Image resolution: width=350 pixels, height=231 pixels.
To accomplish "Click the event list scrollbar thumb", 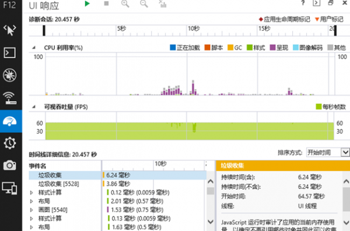I will [x=211, y=191].
